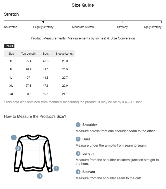This screenshot has height=189, width=166.
Task: Click the INCH unit badge
Action: click(x=9, y=46)
